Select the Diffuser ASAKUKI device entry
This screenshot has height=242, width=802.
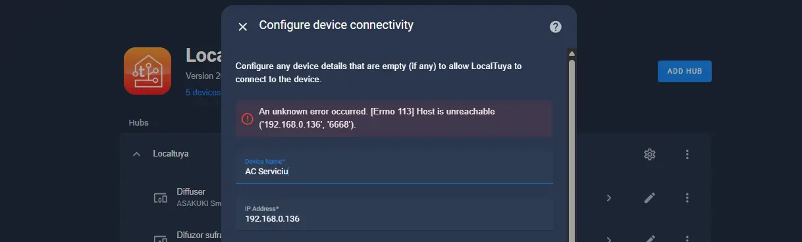199,197
